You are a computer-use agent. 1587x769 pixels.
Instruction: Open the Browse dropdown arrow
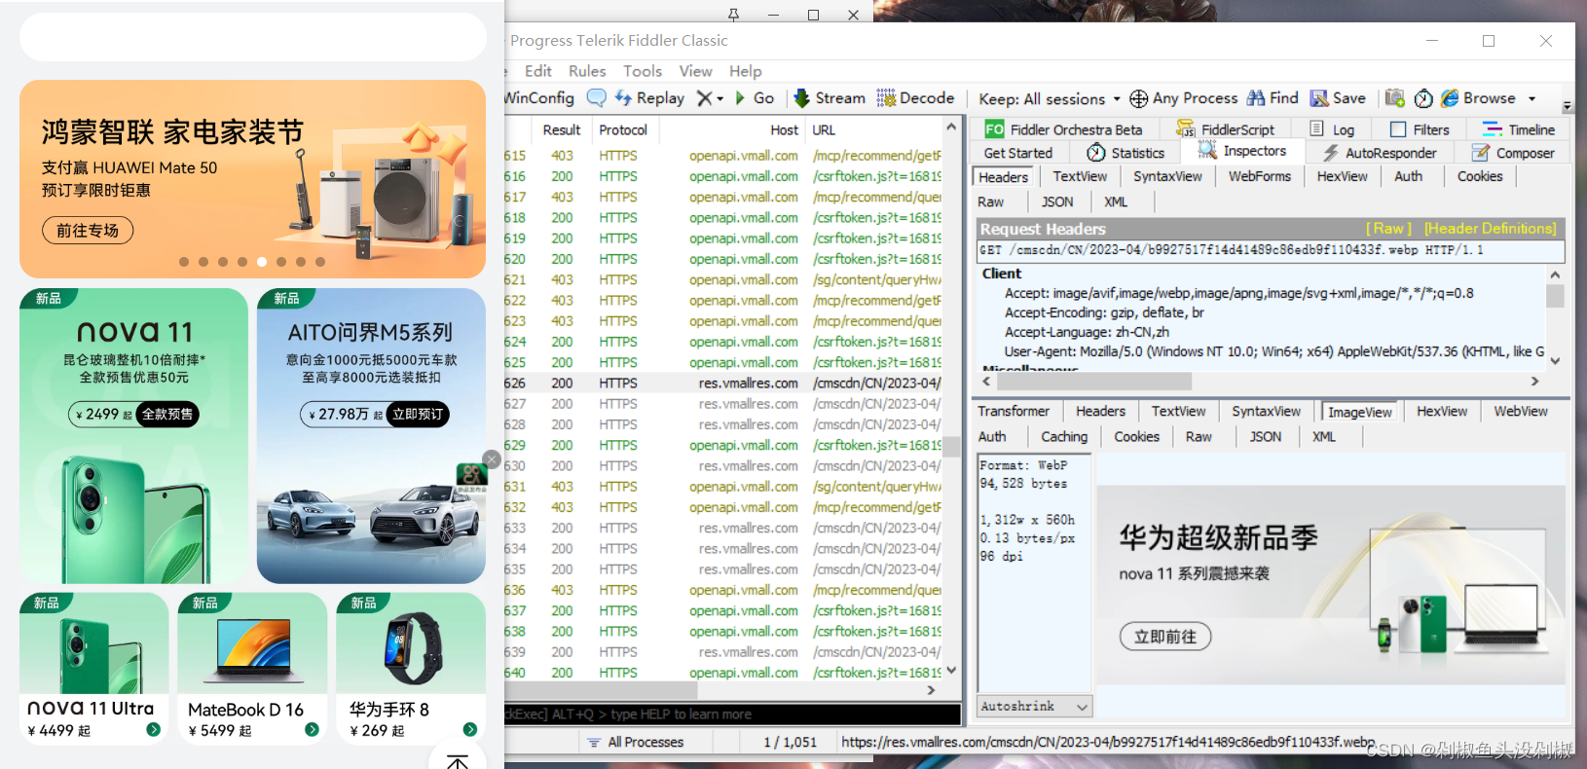pos(1532,98)
